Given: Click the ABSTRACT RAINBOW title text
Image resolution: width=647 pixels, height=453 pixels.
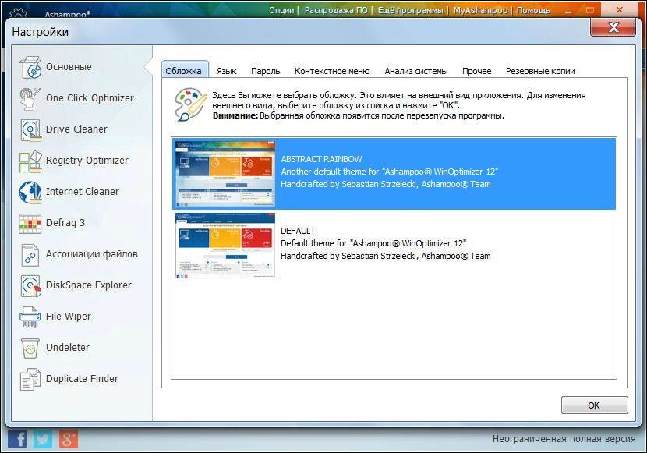Looking at the screenshot, I should pos(321,159).
